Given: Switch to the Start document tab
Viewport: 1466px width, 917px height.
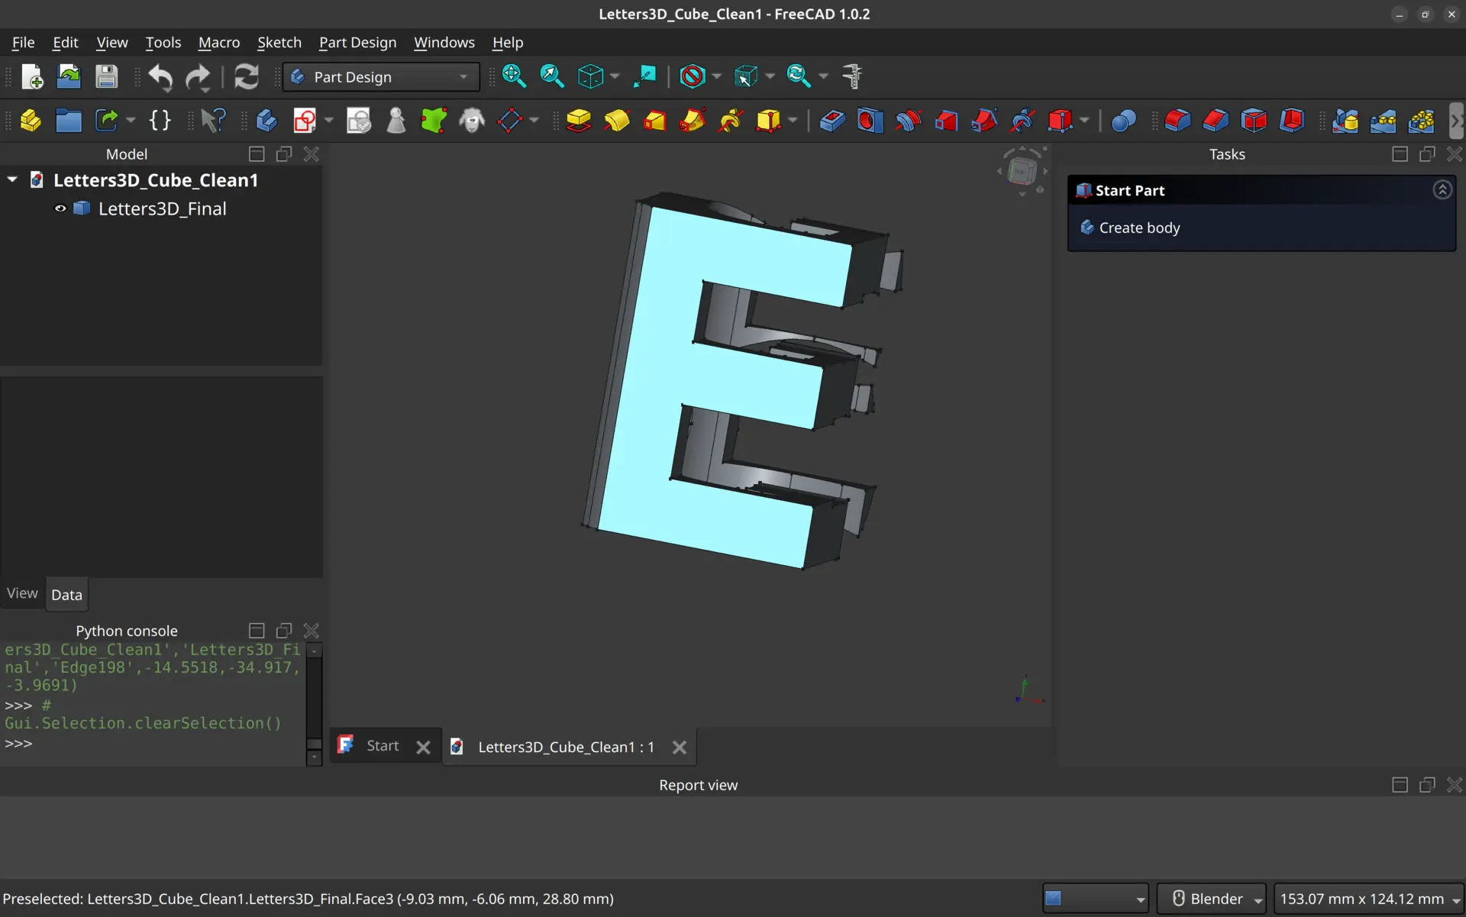Looking at the screenshot, I should 382,746.
